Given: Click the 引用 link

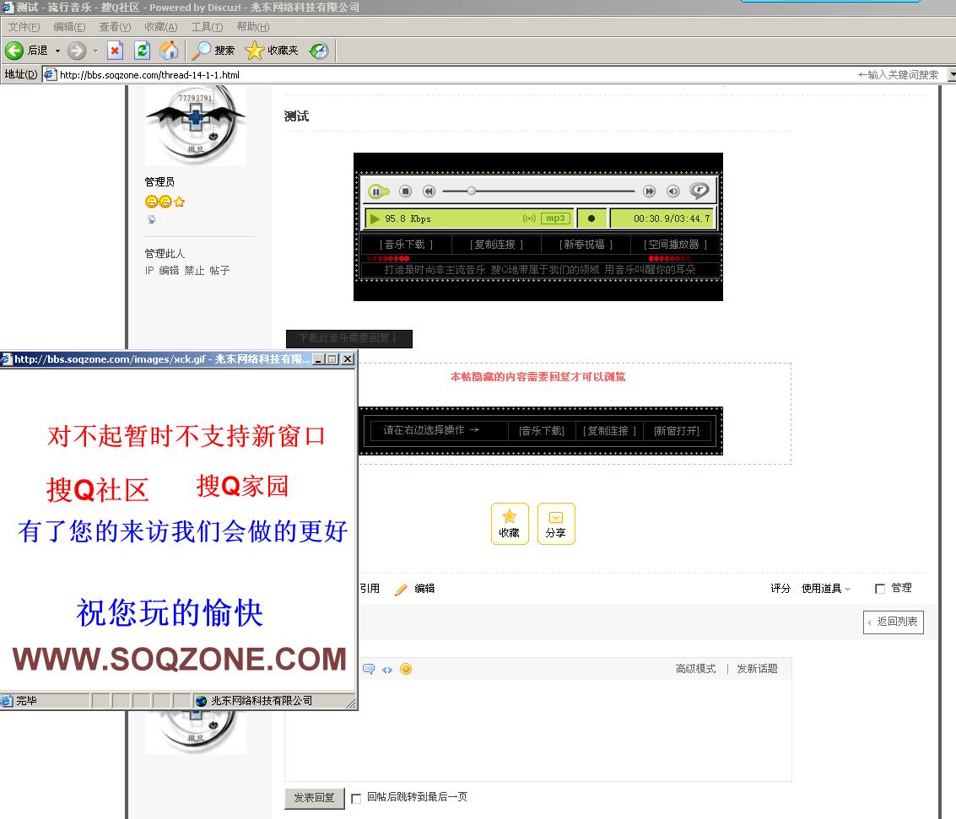Looking at the screenshot, I should pyautogui.click(x=370, y=588).
